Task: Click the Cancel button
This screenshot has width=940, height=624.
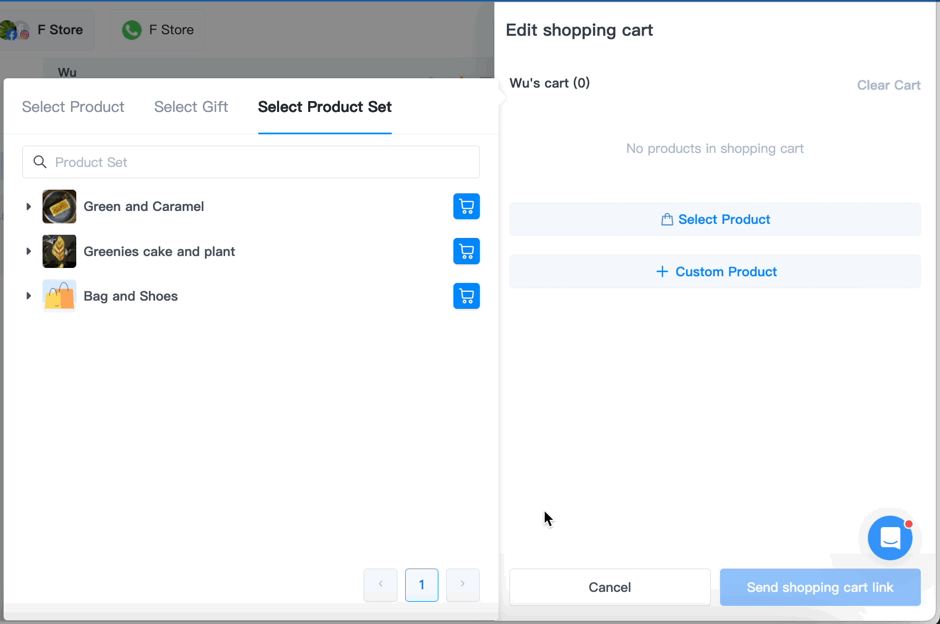Action: click(x=610, y=587)
